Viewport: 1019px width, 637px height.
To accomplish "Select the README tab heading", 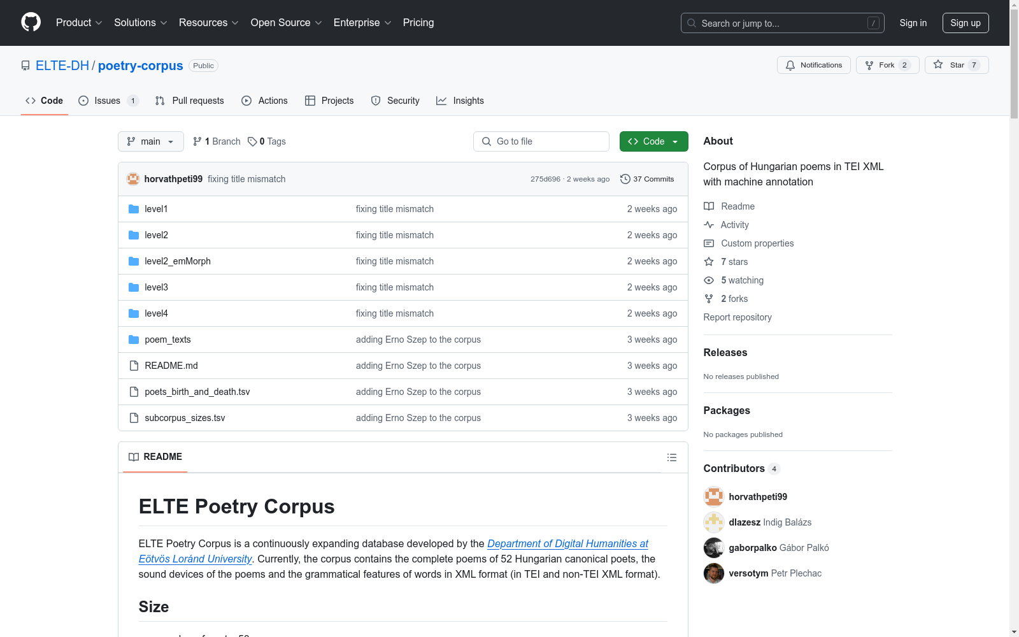I will coord(155,457).
